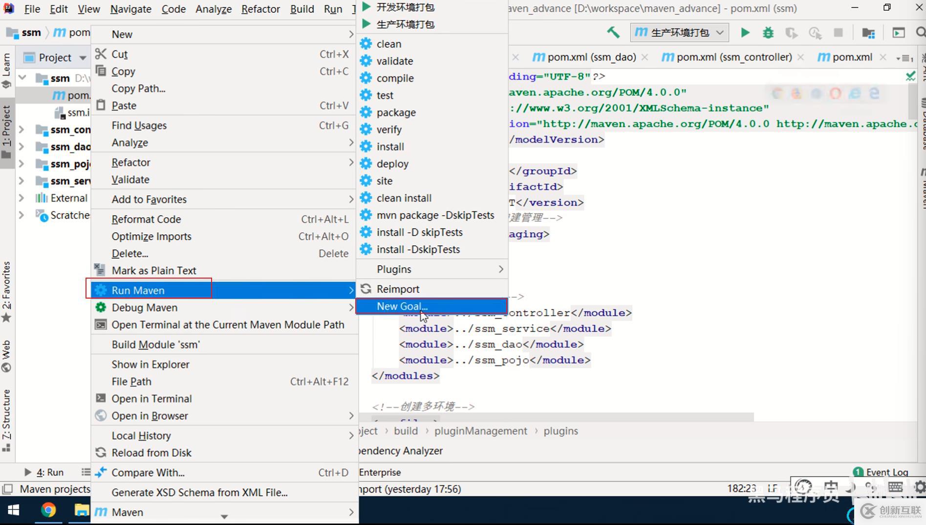Run 开发环境打包 configuration entry
This screenshot has width=926, height=525.
coord(432,7)
